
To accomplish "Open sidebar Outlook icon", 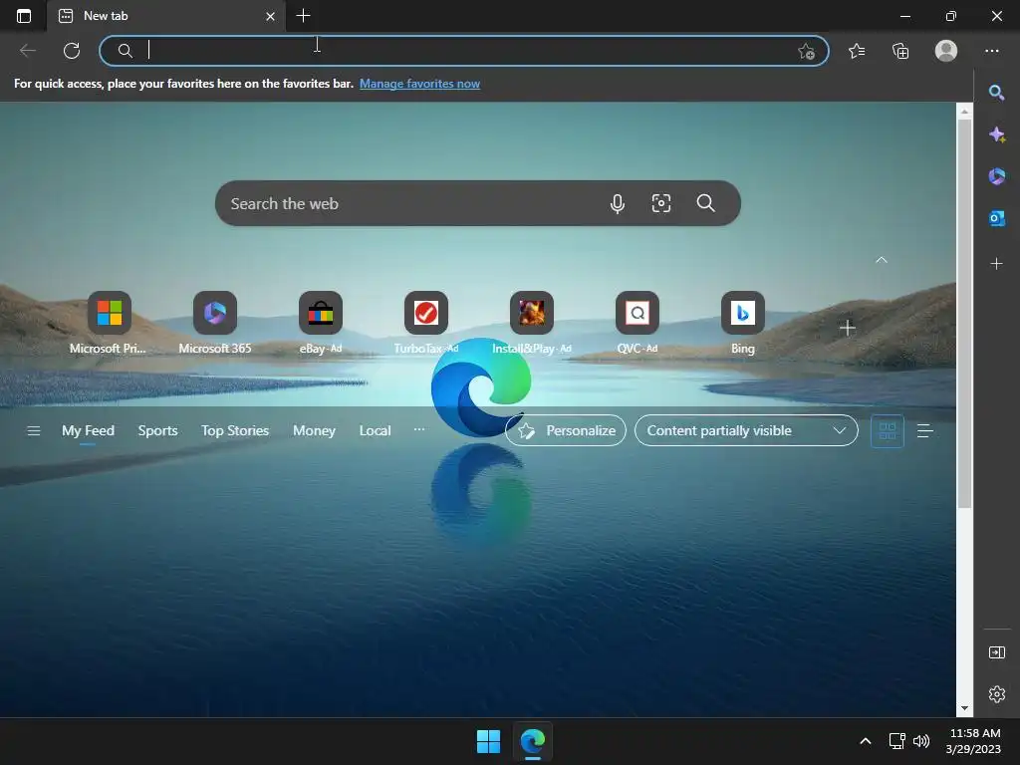I will [x=996, y=218].
